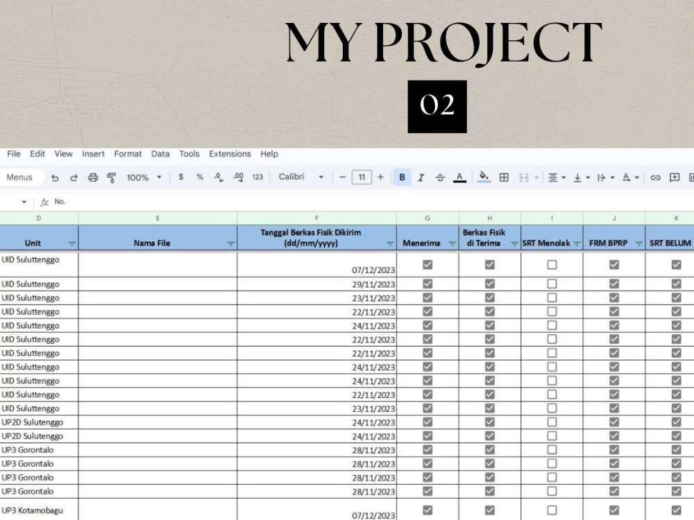Open more number formats 123
Image resolution: width=694 pixels, height=520 pixels.
[257, 177]
